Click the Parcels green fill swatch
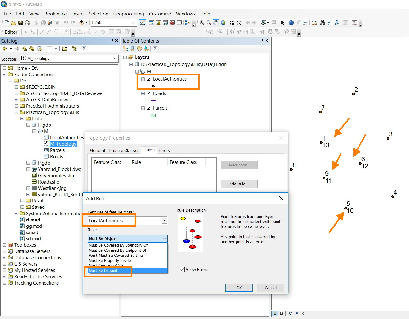The width and height of the screenshot is (409, 319). click(154, 115)
